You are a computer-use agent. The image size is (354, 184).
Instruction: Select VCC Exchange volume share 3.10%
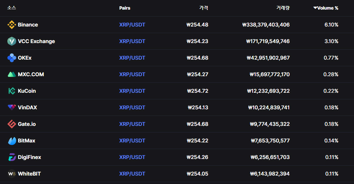pos(332,41)
